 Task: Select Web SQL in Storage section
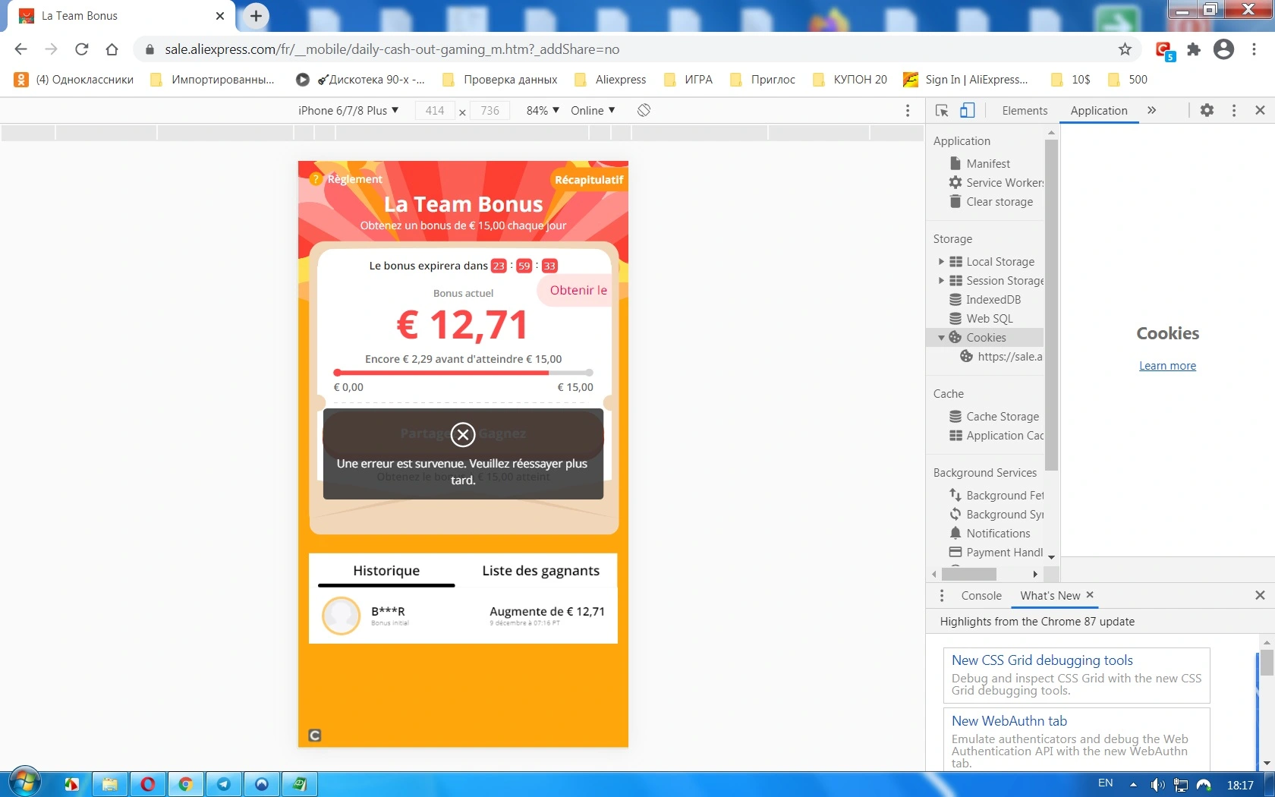tap(981, 319)
